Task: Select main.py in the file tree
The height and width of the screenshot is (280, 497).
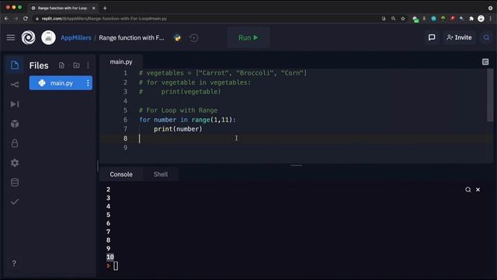Action: tap(61, 83)
